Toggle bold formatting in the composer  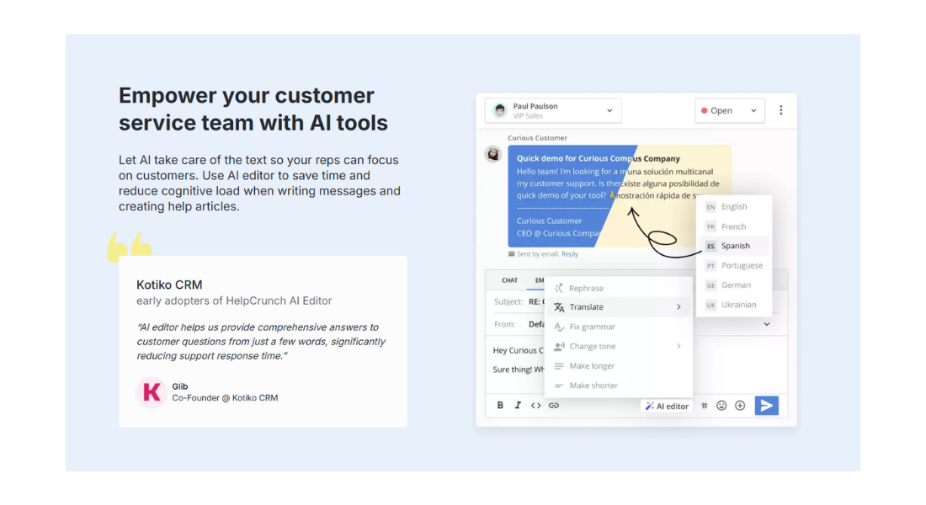[500, 405]
